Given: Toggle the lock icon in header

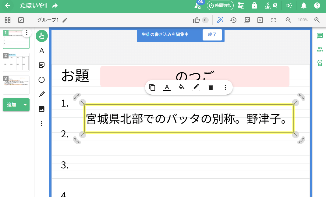Looking at the screenshot, I should (254, 5).
